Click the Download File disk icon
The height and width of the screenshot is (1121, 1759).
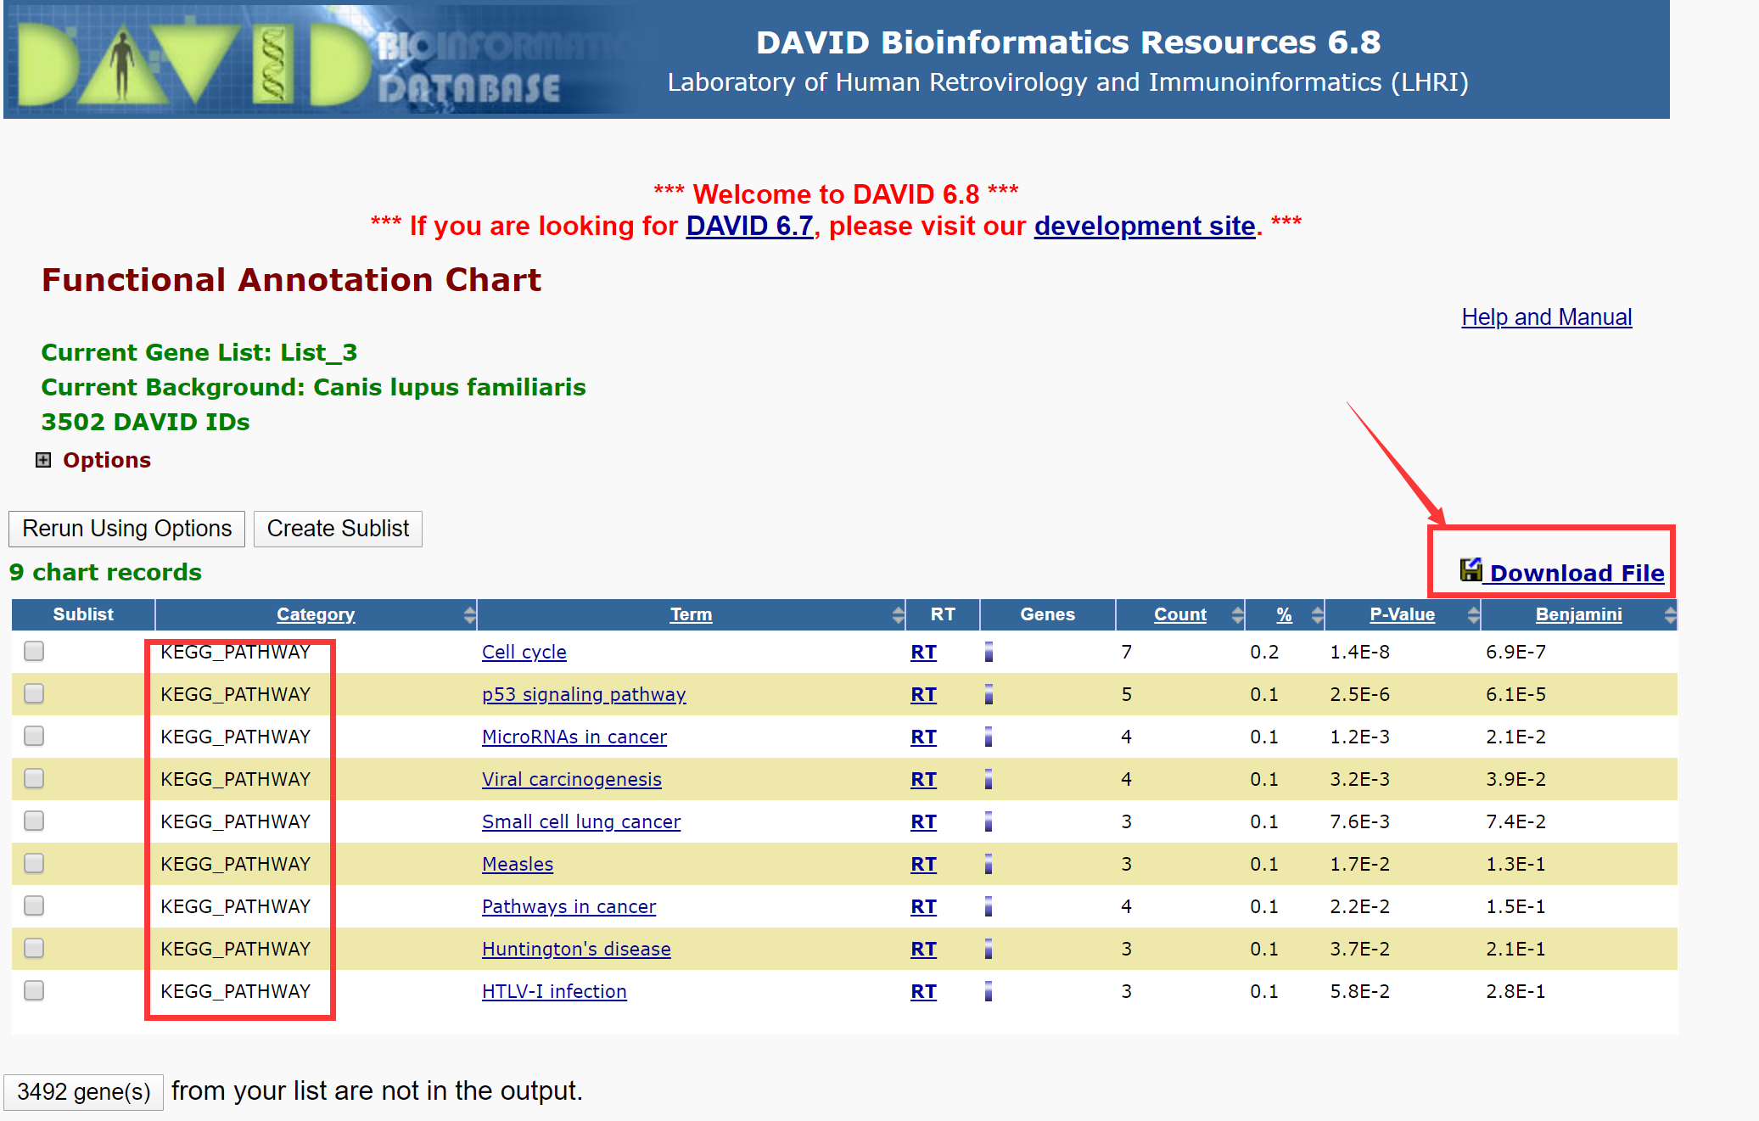[1470, 570]
